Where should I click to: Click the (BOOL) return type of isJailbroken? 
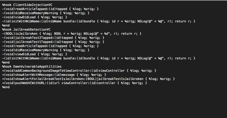(8, 33)
